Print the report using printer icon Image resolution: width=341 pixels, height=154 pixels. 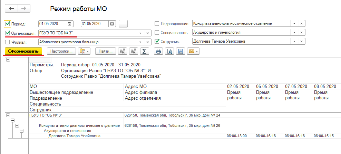pos(158,51)
